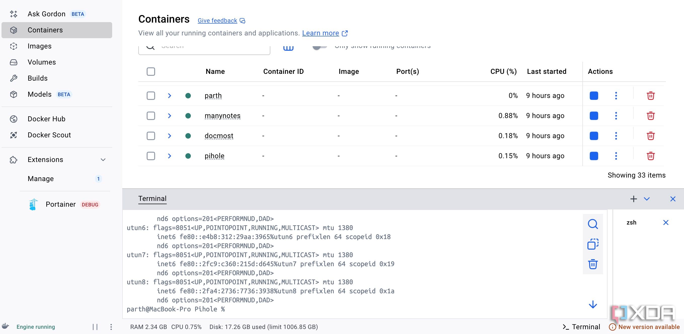Open more actions menu for docmost

pyautogui.click(x=616, y=136)
